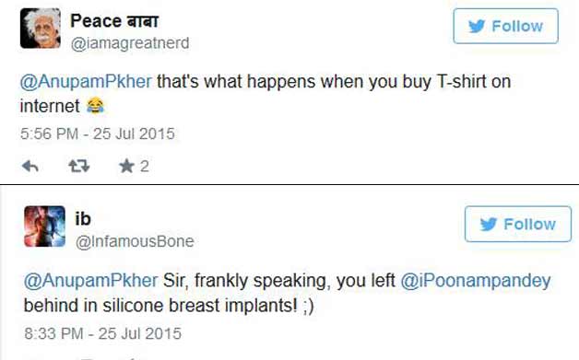This screenshot has height=360, width=579.
Task: Click the Peace बाबा display name
Action: click(114, 20)
